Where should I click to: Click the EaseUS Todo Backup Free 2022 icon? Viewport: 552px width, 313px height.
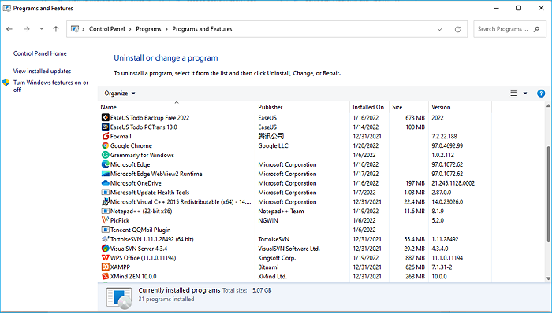pos(105,117)
